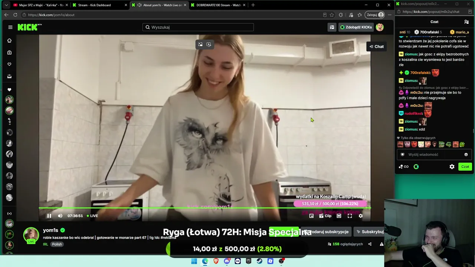Bookmark this page with the star icon

tap(332, 15)
